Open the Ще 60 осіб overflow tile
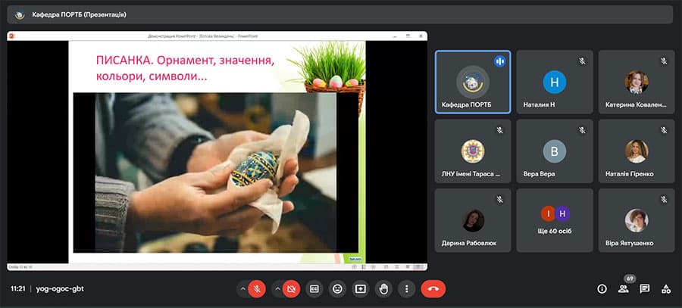 (555, 220)
